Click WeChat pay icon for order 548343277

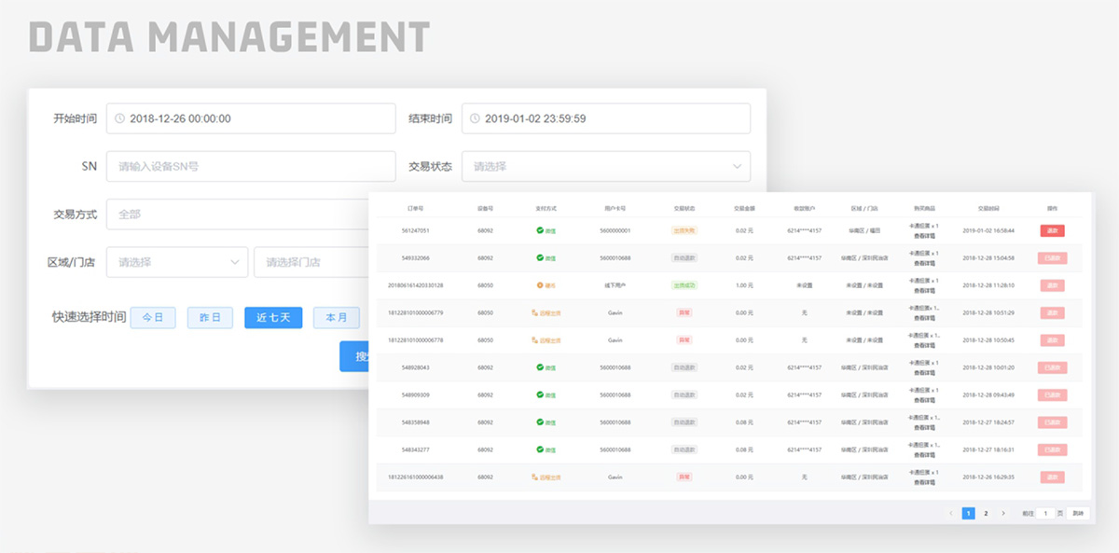(x=540, y=449)
